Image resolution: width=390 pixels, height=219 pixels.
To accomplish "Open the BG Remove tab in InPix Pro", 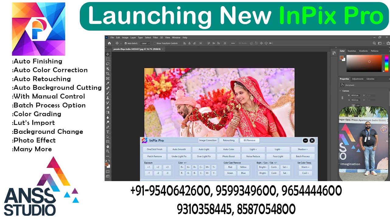I will coord(250,140).
